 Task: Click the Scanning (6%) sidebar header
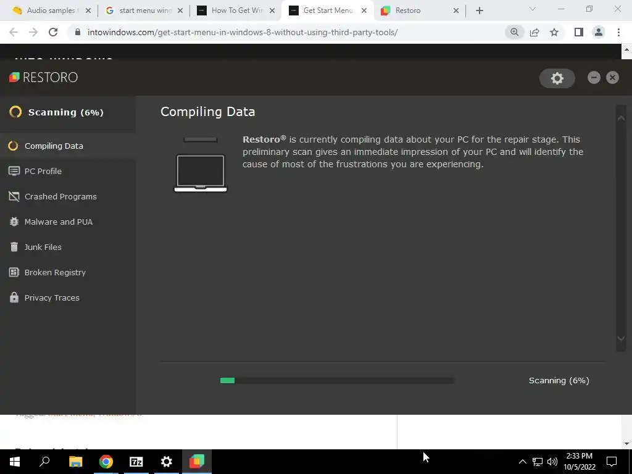tap(56, 112)
